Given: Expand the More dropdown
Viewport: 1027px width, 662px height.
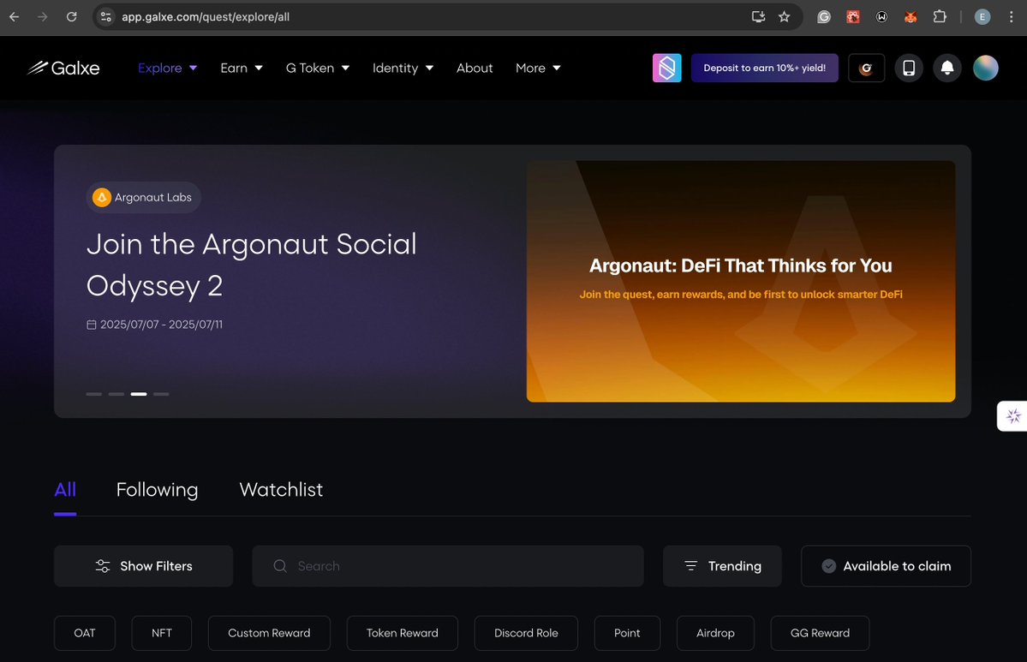Looking at the screenshot, I should [x=537, y=69].
